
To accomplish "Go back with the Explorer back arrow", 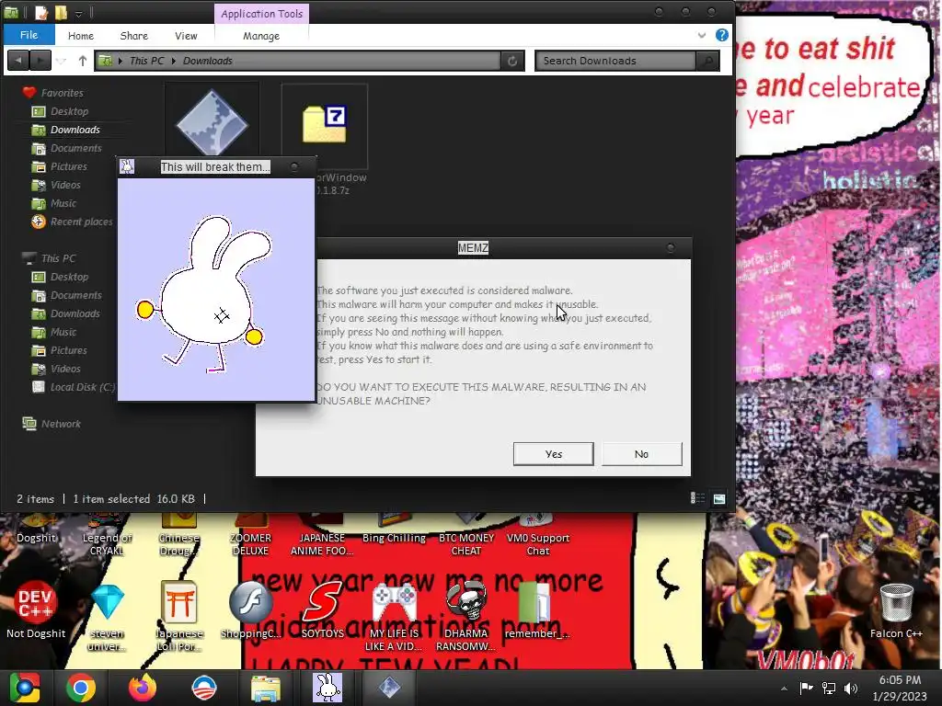I will (18, 60).
